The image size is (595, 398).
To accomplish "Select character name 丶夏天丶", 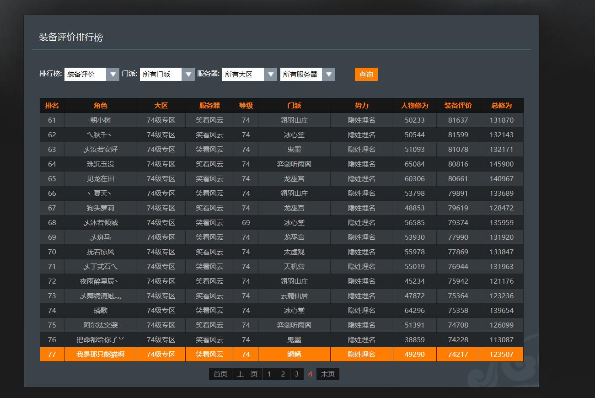I will [100, 194].
